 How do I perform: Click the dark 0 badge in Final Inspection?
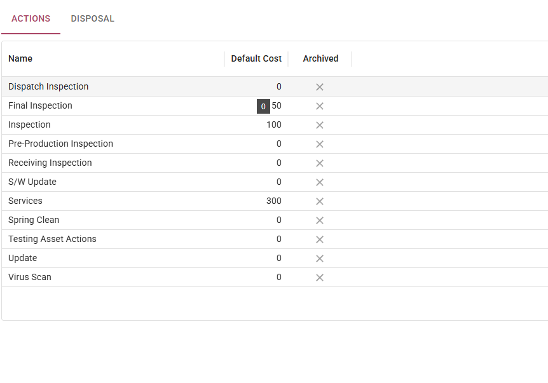263,107
